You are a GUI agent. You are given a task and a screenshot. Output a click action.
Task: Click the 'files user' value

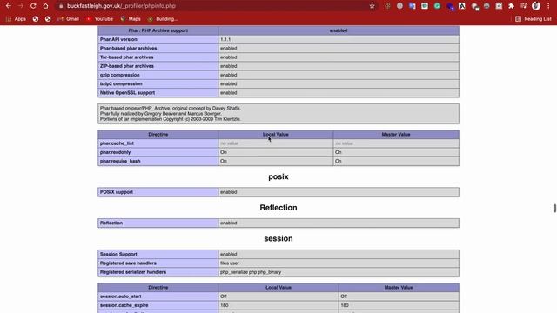[x=230, y=263]
